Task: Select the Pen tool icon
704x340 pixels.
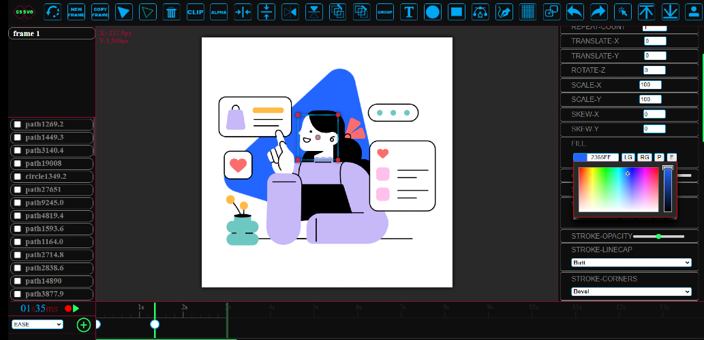Action: click(504, 12)
